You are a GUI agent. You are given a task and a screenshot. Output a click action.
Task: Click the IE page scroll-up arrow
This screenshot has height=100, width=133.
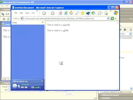117,22
